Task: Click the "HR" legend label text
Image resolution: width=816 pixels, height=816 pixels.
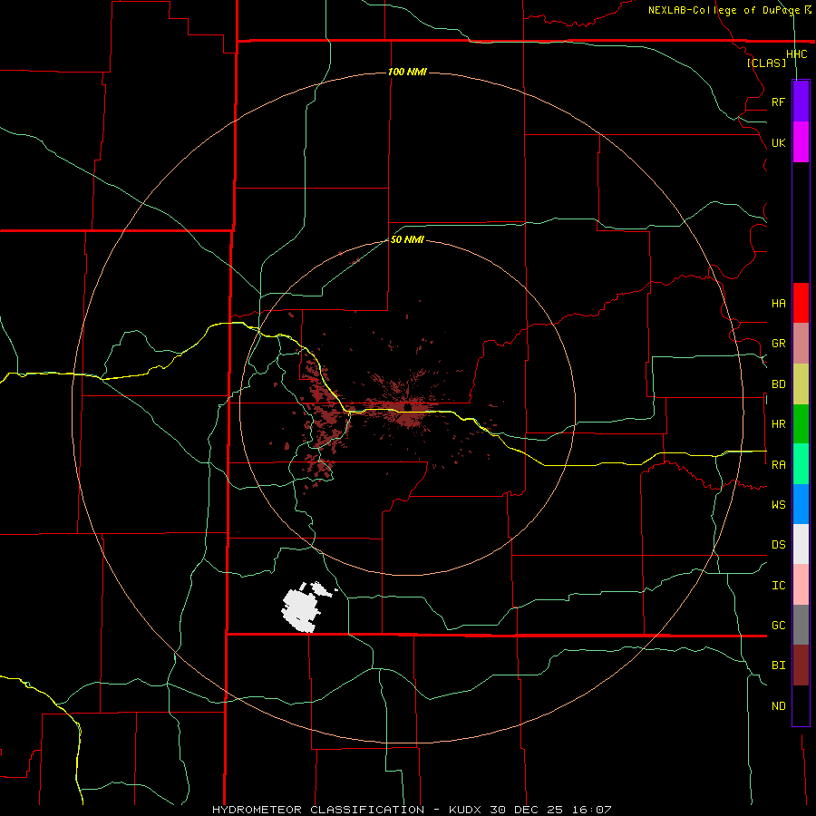Action: (778, 424)
